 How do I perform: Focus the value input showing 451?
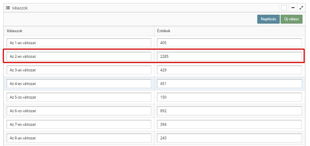229,84
